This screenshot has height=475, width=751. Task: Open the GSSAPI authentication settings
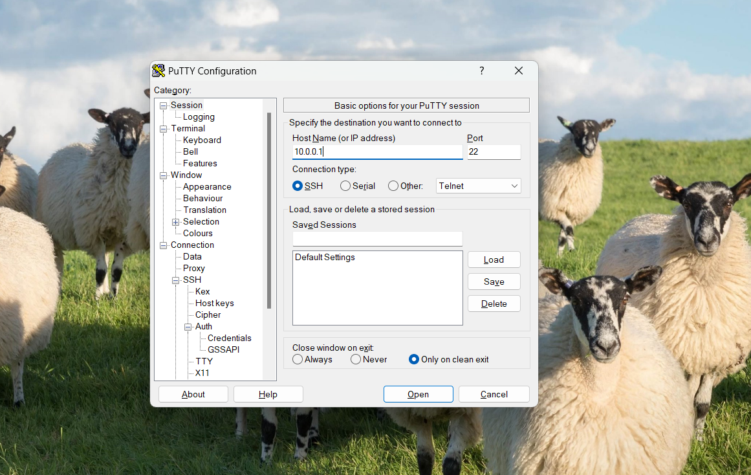[223, 349]
